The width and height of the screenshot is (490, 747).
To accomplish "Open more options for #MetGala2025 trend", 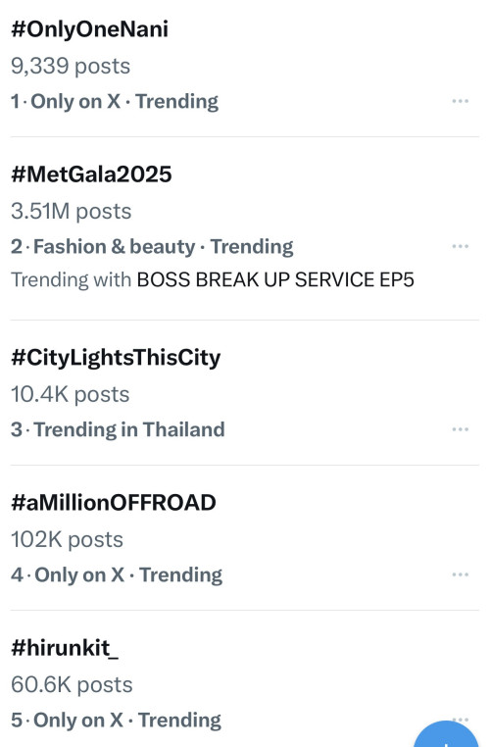I will [460, 246].
